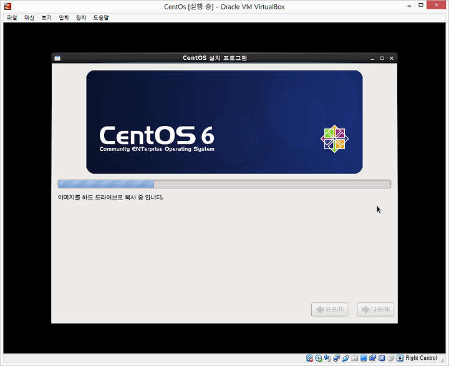Click the mouse integration status icon
Viewport: 449px width, 366px height.
(391, 358)
